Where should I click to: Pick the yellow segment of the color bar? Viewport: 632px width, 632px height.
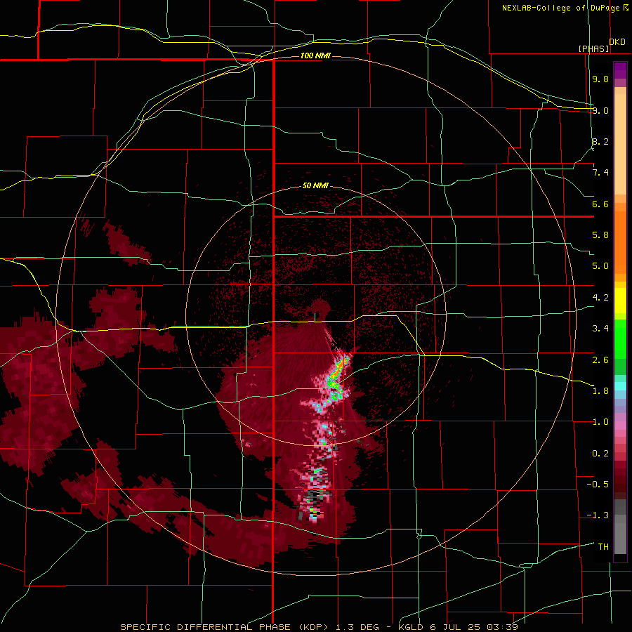point(620,301)
